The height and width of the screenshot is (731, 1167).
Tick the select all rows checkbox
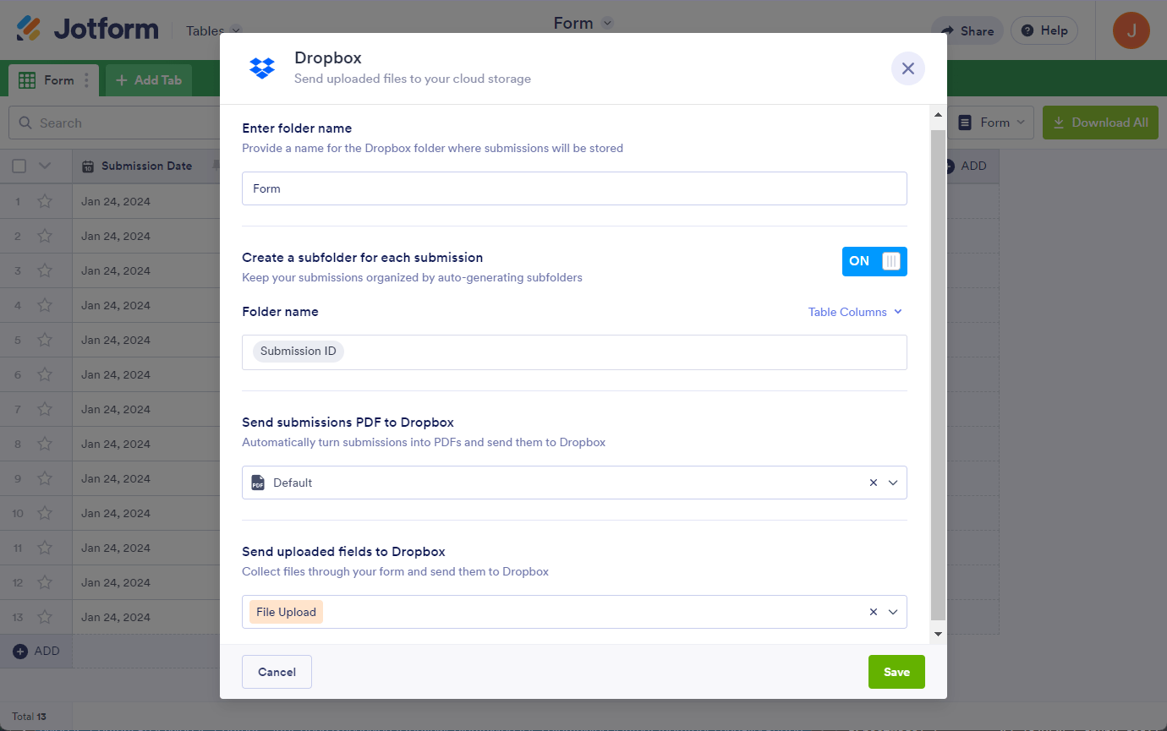[x=19, y=166]
